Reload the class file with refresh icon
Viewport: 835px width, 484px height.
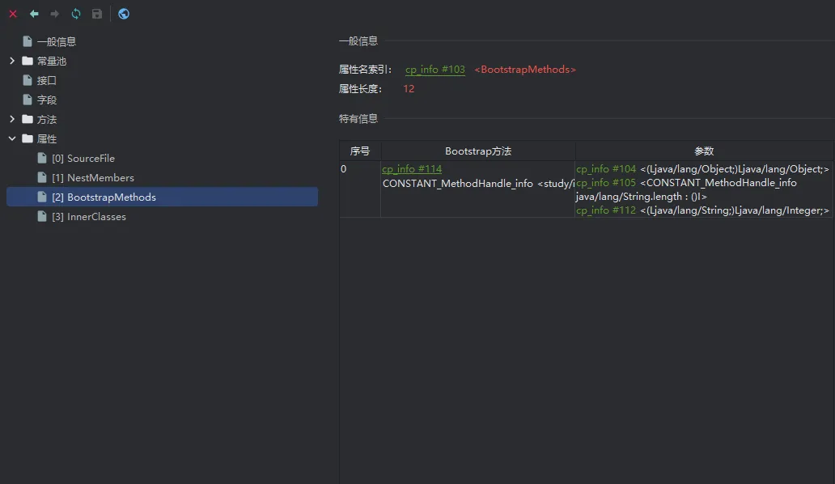tap(76, 14)
